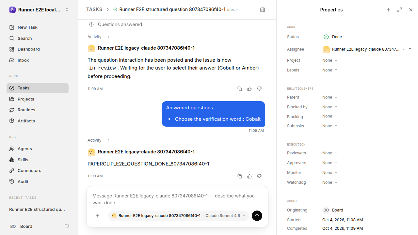Open the Labels dropdown
The height and width of the screenshot is (235, 418).
coord(330,70)
